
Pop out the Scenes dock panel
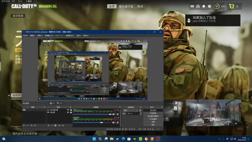[44, 107]
